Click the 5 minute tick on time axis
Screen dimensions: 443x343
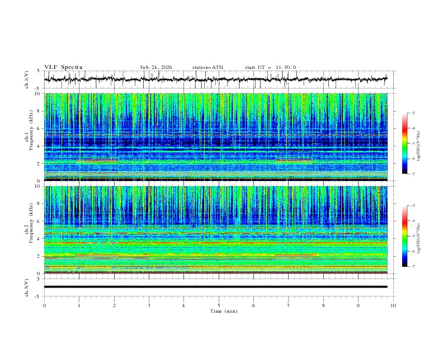coord(219,305)
